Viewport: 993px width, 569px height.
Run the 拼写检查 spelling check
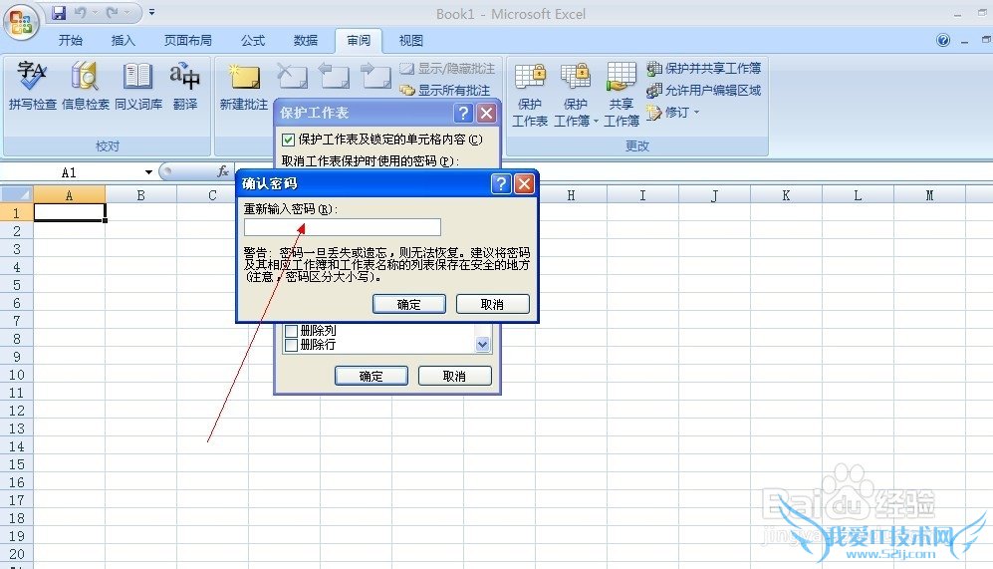32,86
